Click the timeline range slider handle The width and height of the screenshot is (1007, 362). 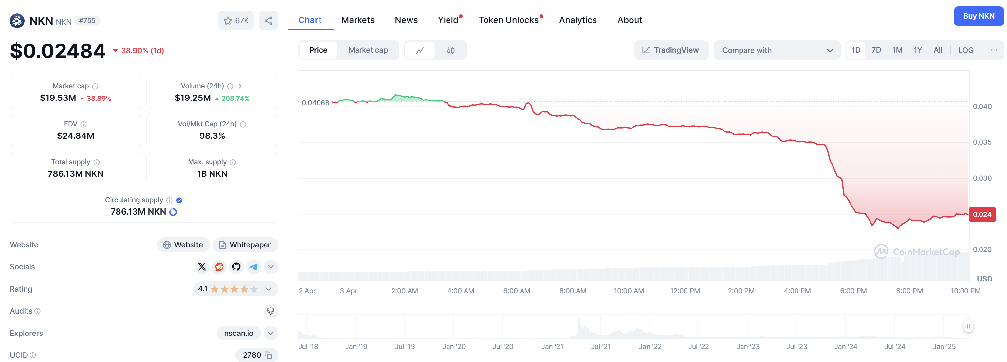[x=968, y=326]
